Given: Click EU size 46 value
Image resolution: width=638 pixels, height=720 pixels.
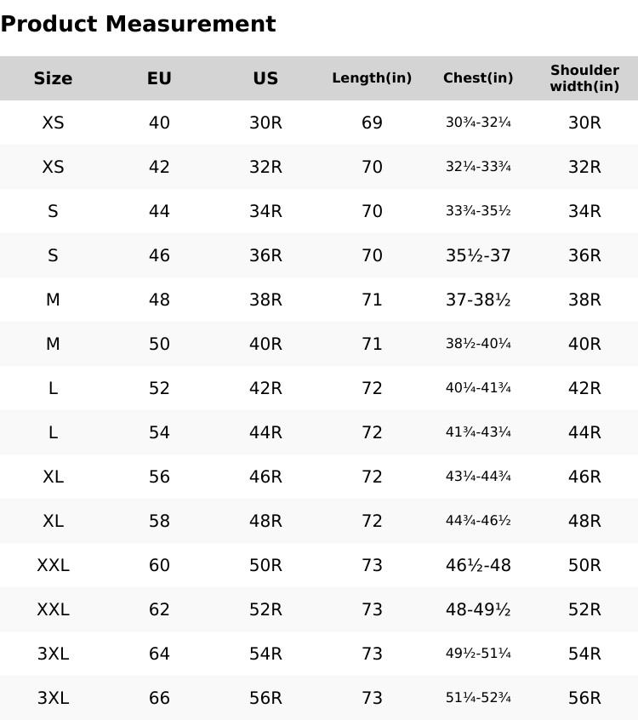Looking at the screenshot, I should tap(159, 255).
